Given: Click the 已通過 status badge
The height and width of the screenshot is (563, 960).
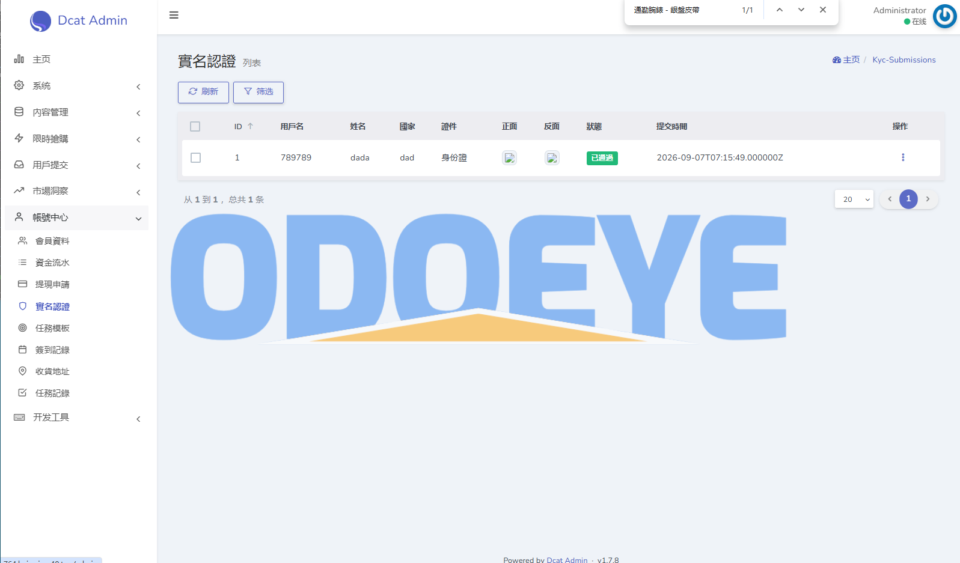Looking at the screenshot, I should pos(602,158).
